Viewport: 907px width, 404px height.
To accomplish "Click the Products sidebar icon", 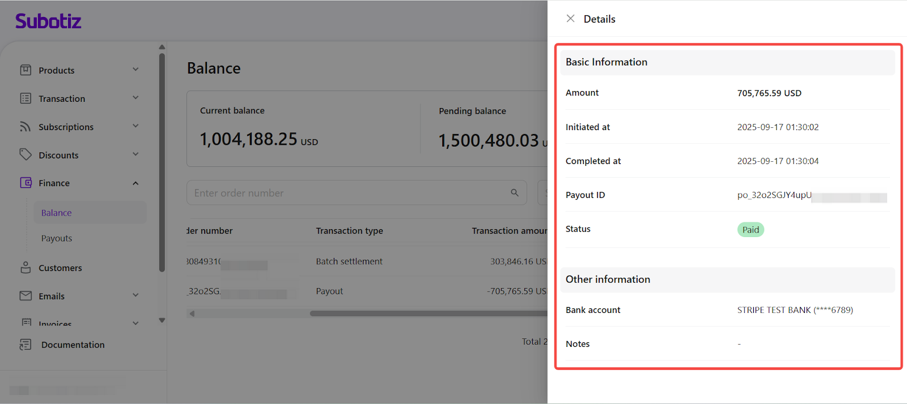I will pos(26,70).
